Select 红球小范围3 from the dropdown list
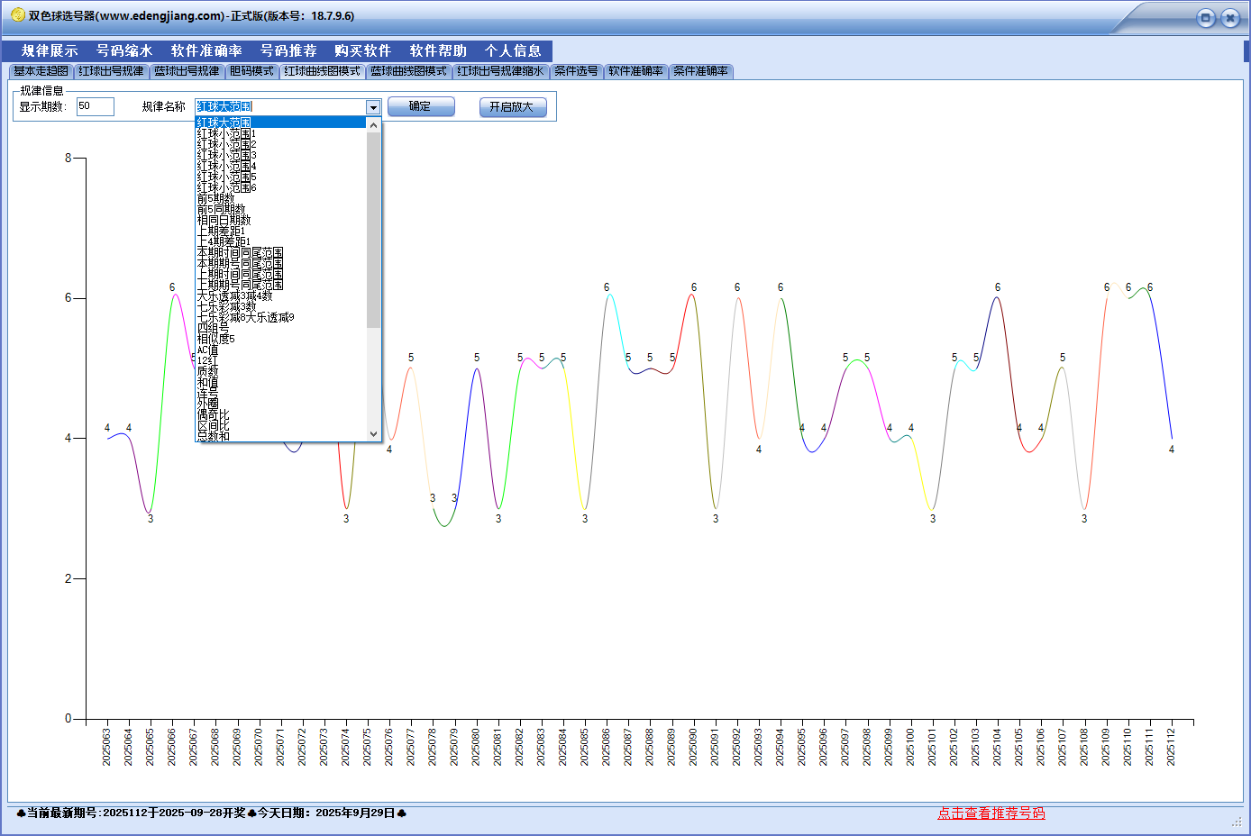 pyautogui.click(x=226, y=155)
